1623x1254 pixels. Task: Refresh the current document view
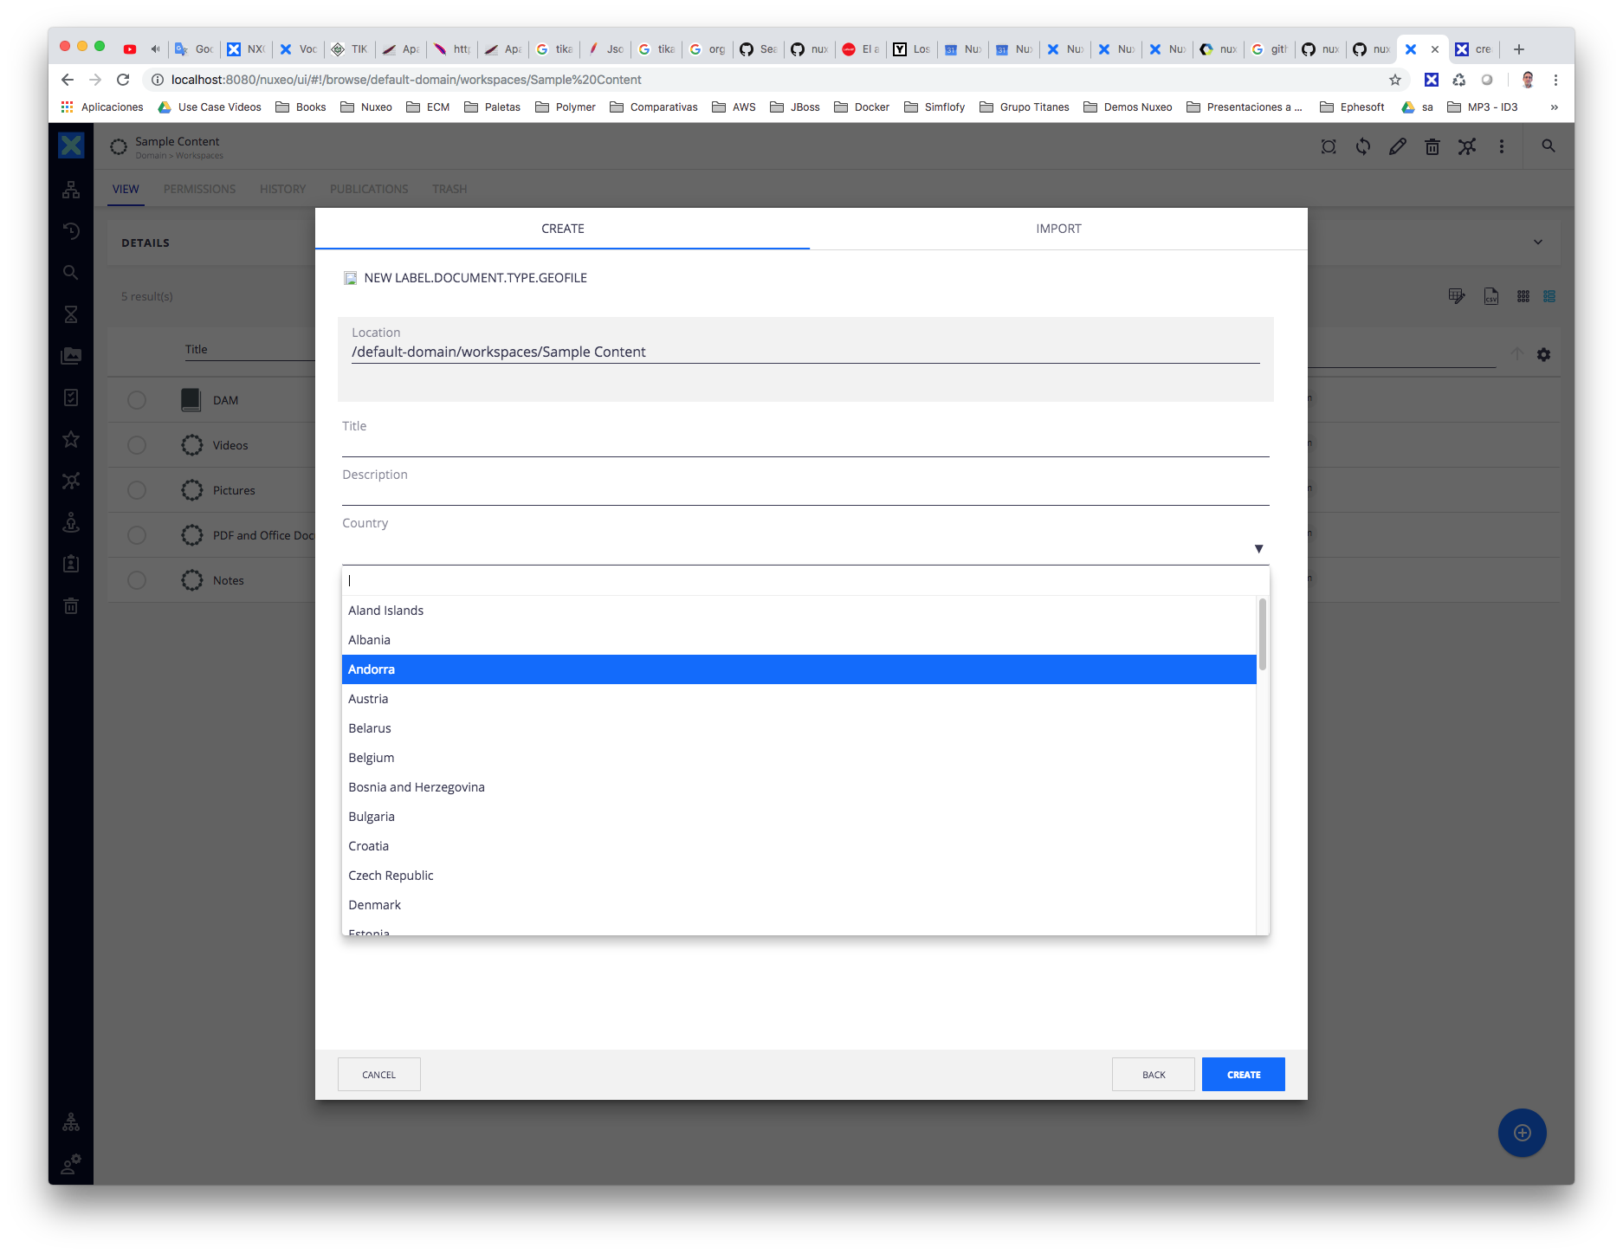1363,146
